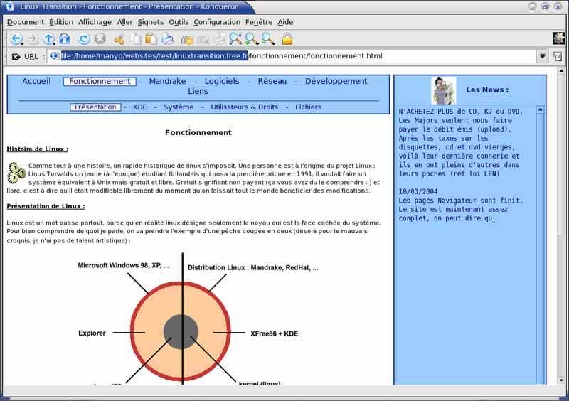The image size is (569, 401).
Task: Click the Copy documents icon
Action: click(136, 39)
